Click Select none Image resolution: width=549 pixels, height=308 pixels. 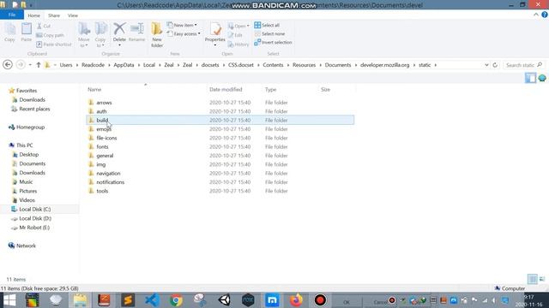tap(269, 34)
